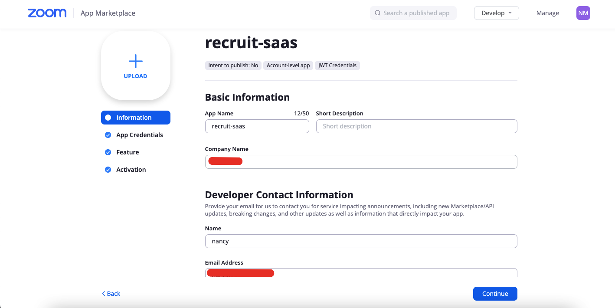Click the Continue button
This screenshot has width=615, height=308.
[495, 294]
